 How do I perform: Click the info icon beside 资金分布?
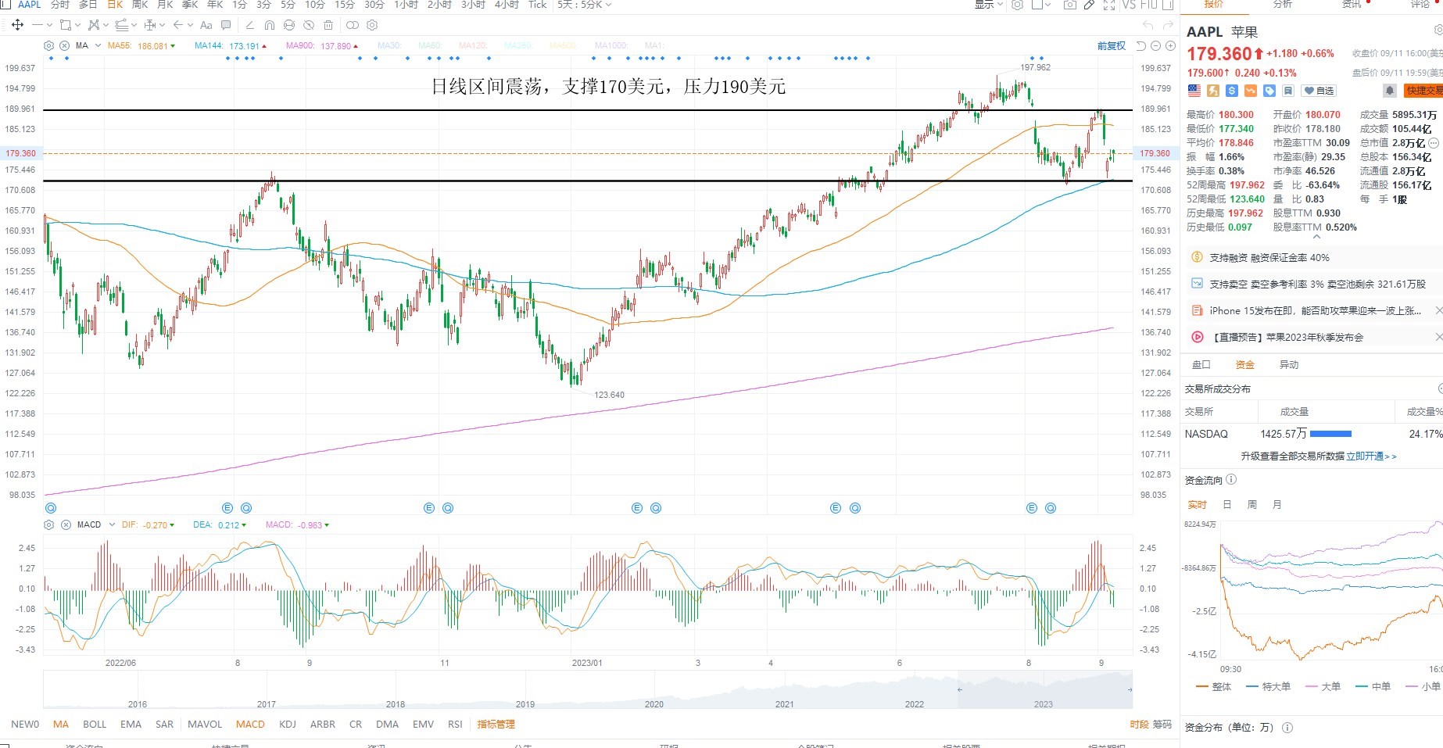coord(1287,728)
